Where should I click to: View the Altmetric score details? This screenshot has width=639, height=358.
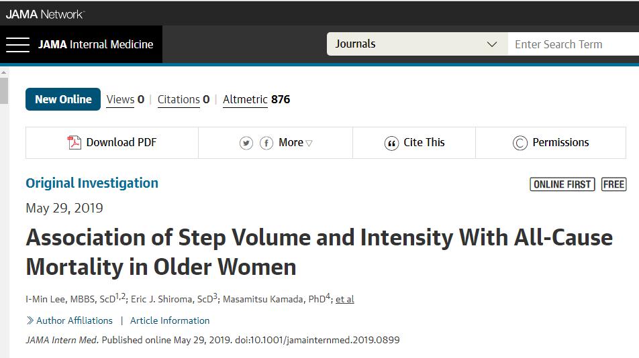256,100
